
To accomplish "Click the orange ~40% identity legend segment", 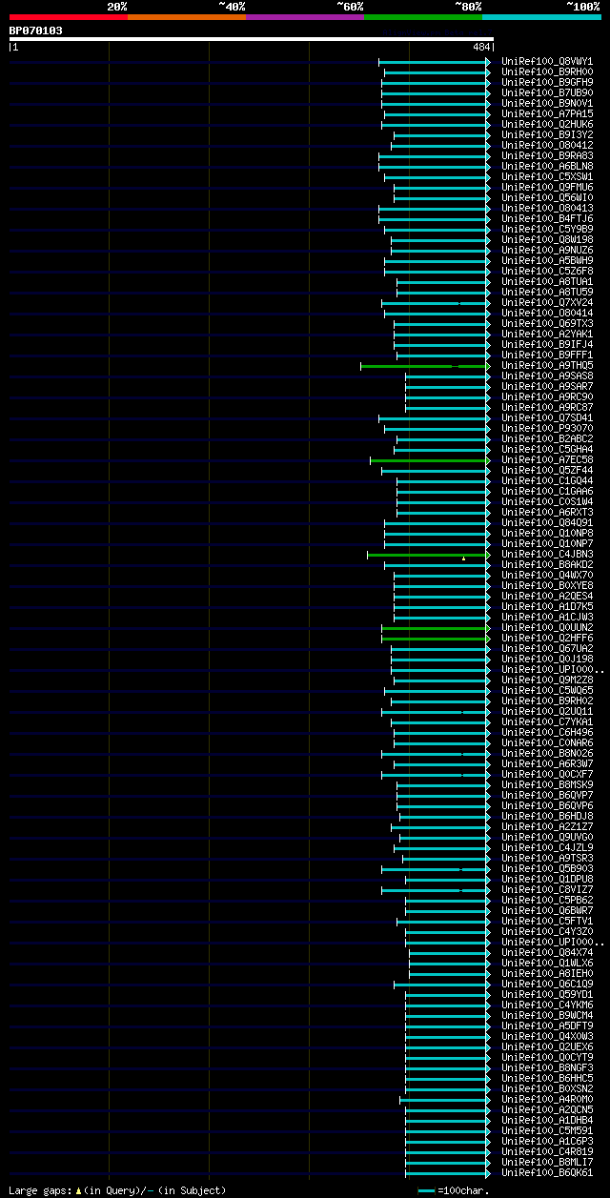I will (187, 17).
